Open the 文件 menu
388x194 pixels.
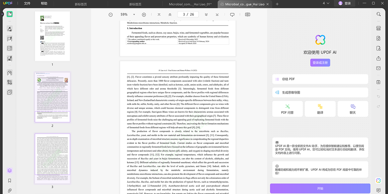(27, 4)
